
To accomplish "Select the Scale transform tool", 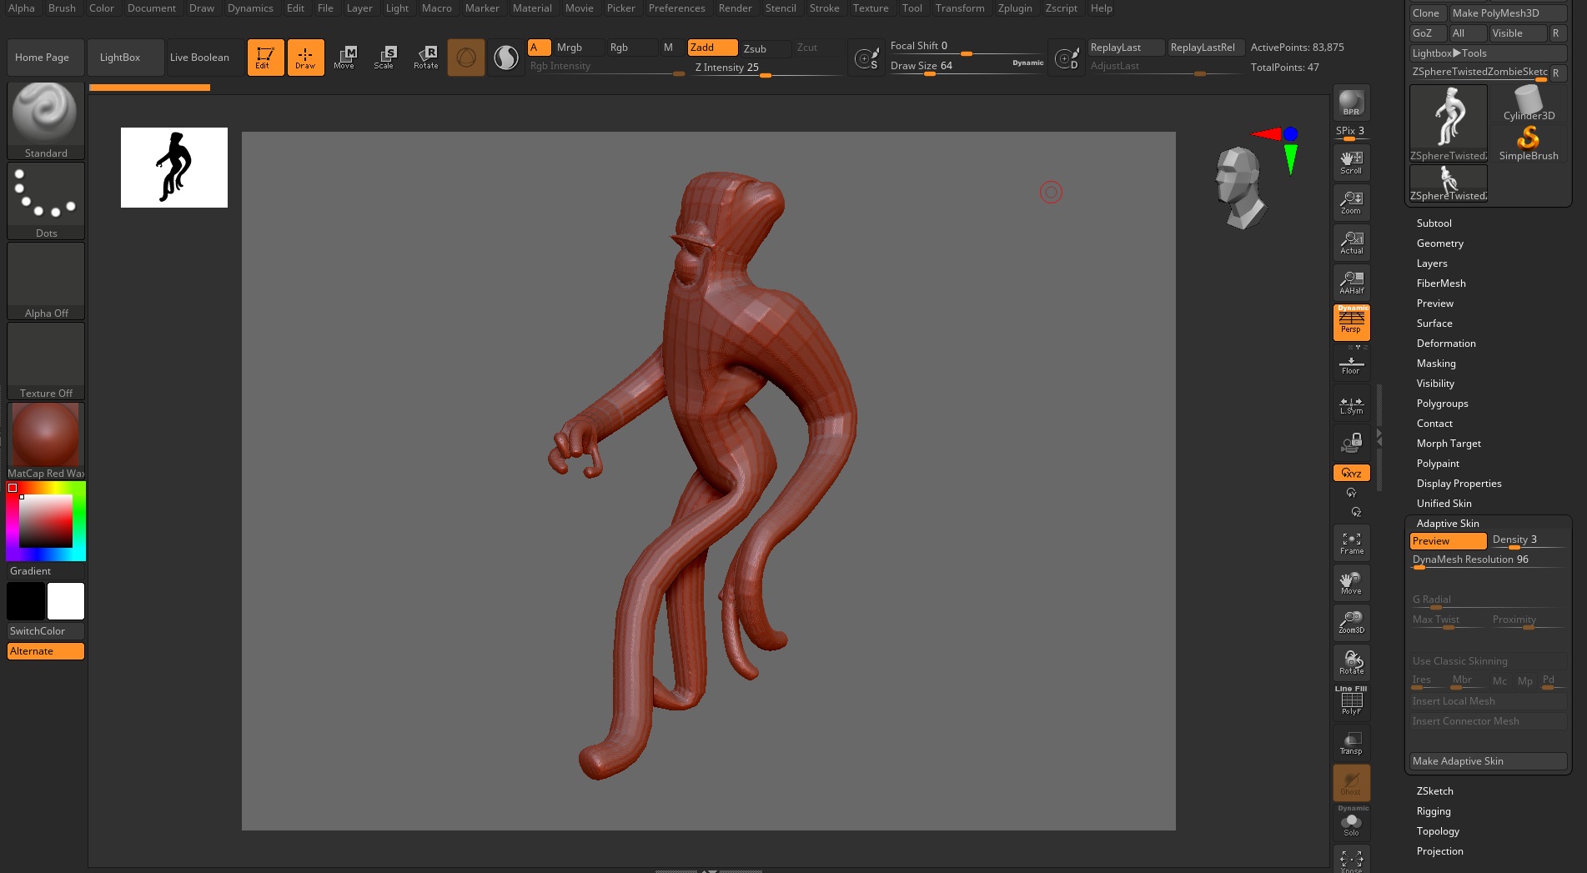I will [384, 57].
